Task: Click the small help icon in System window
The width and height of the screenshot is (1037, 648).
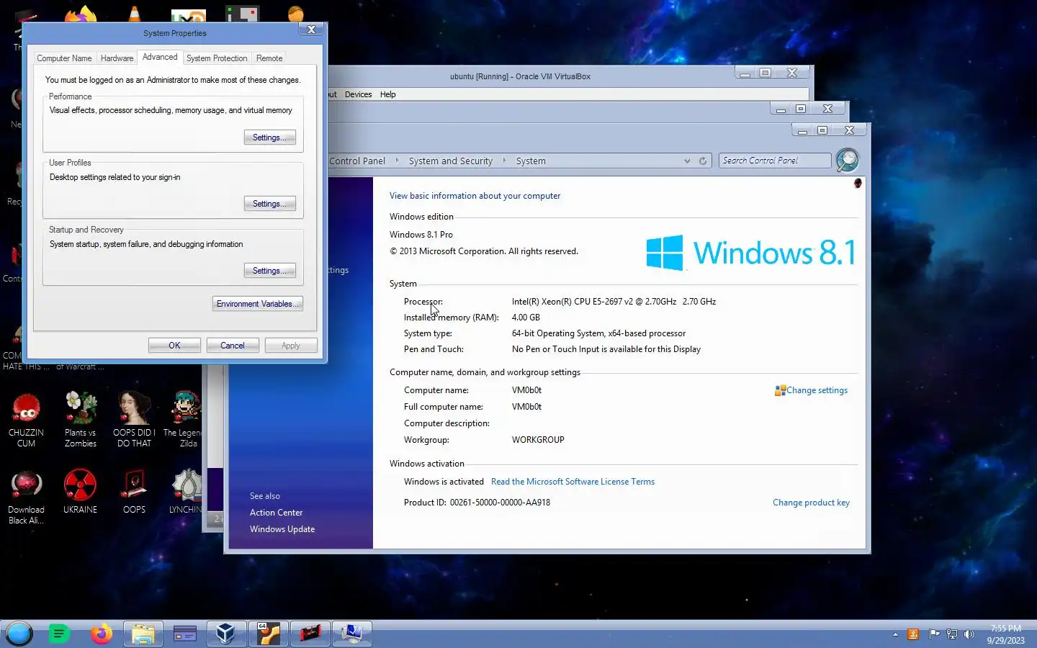Action: coord(858,184)
